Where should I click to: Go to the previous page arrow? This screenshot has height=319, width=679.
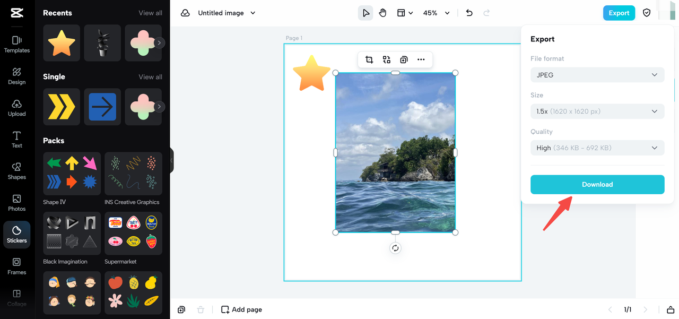pyautogui.click(x=610, y=309)
